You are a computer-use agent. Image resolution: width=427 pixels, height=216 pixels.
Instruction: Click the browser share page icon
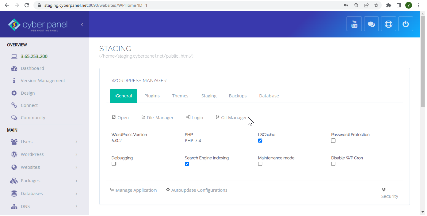(x=366, y=5)
